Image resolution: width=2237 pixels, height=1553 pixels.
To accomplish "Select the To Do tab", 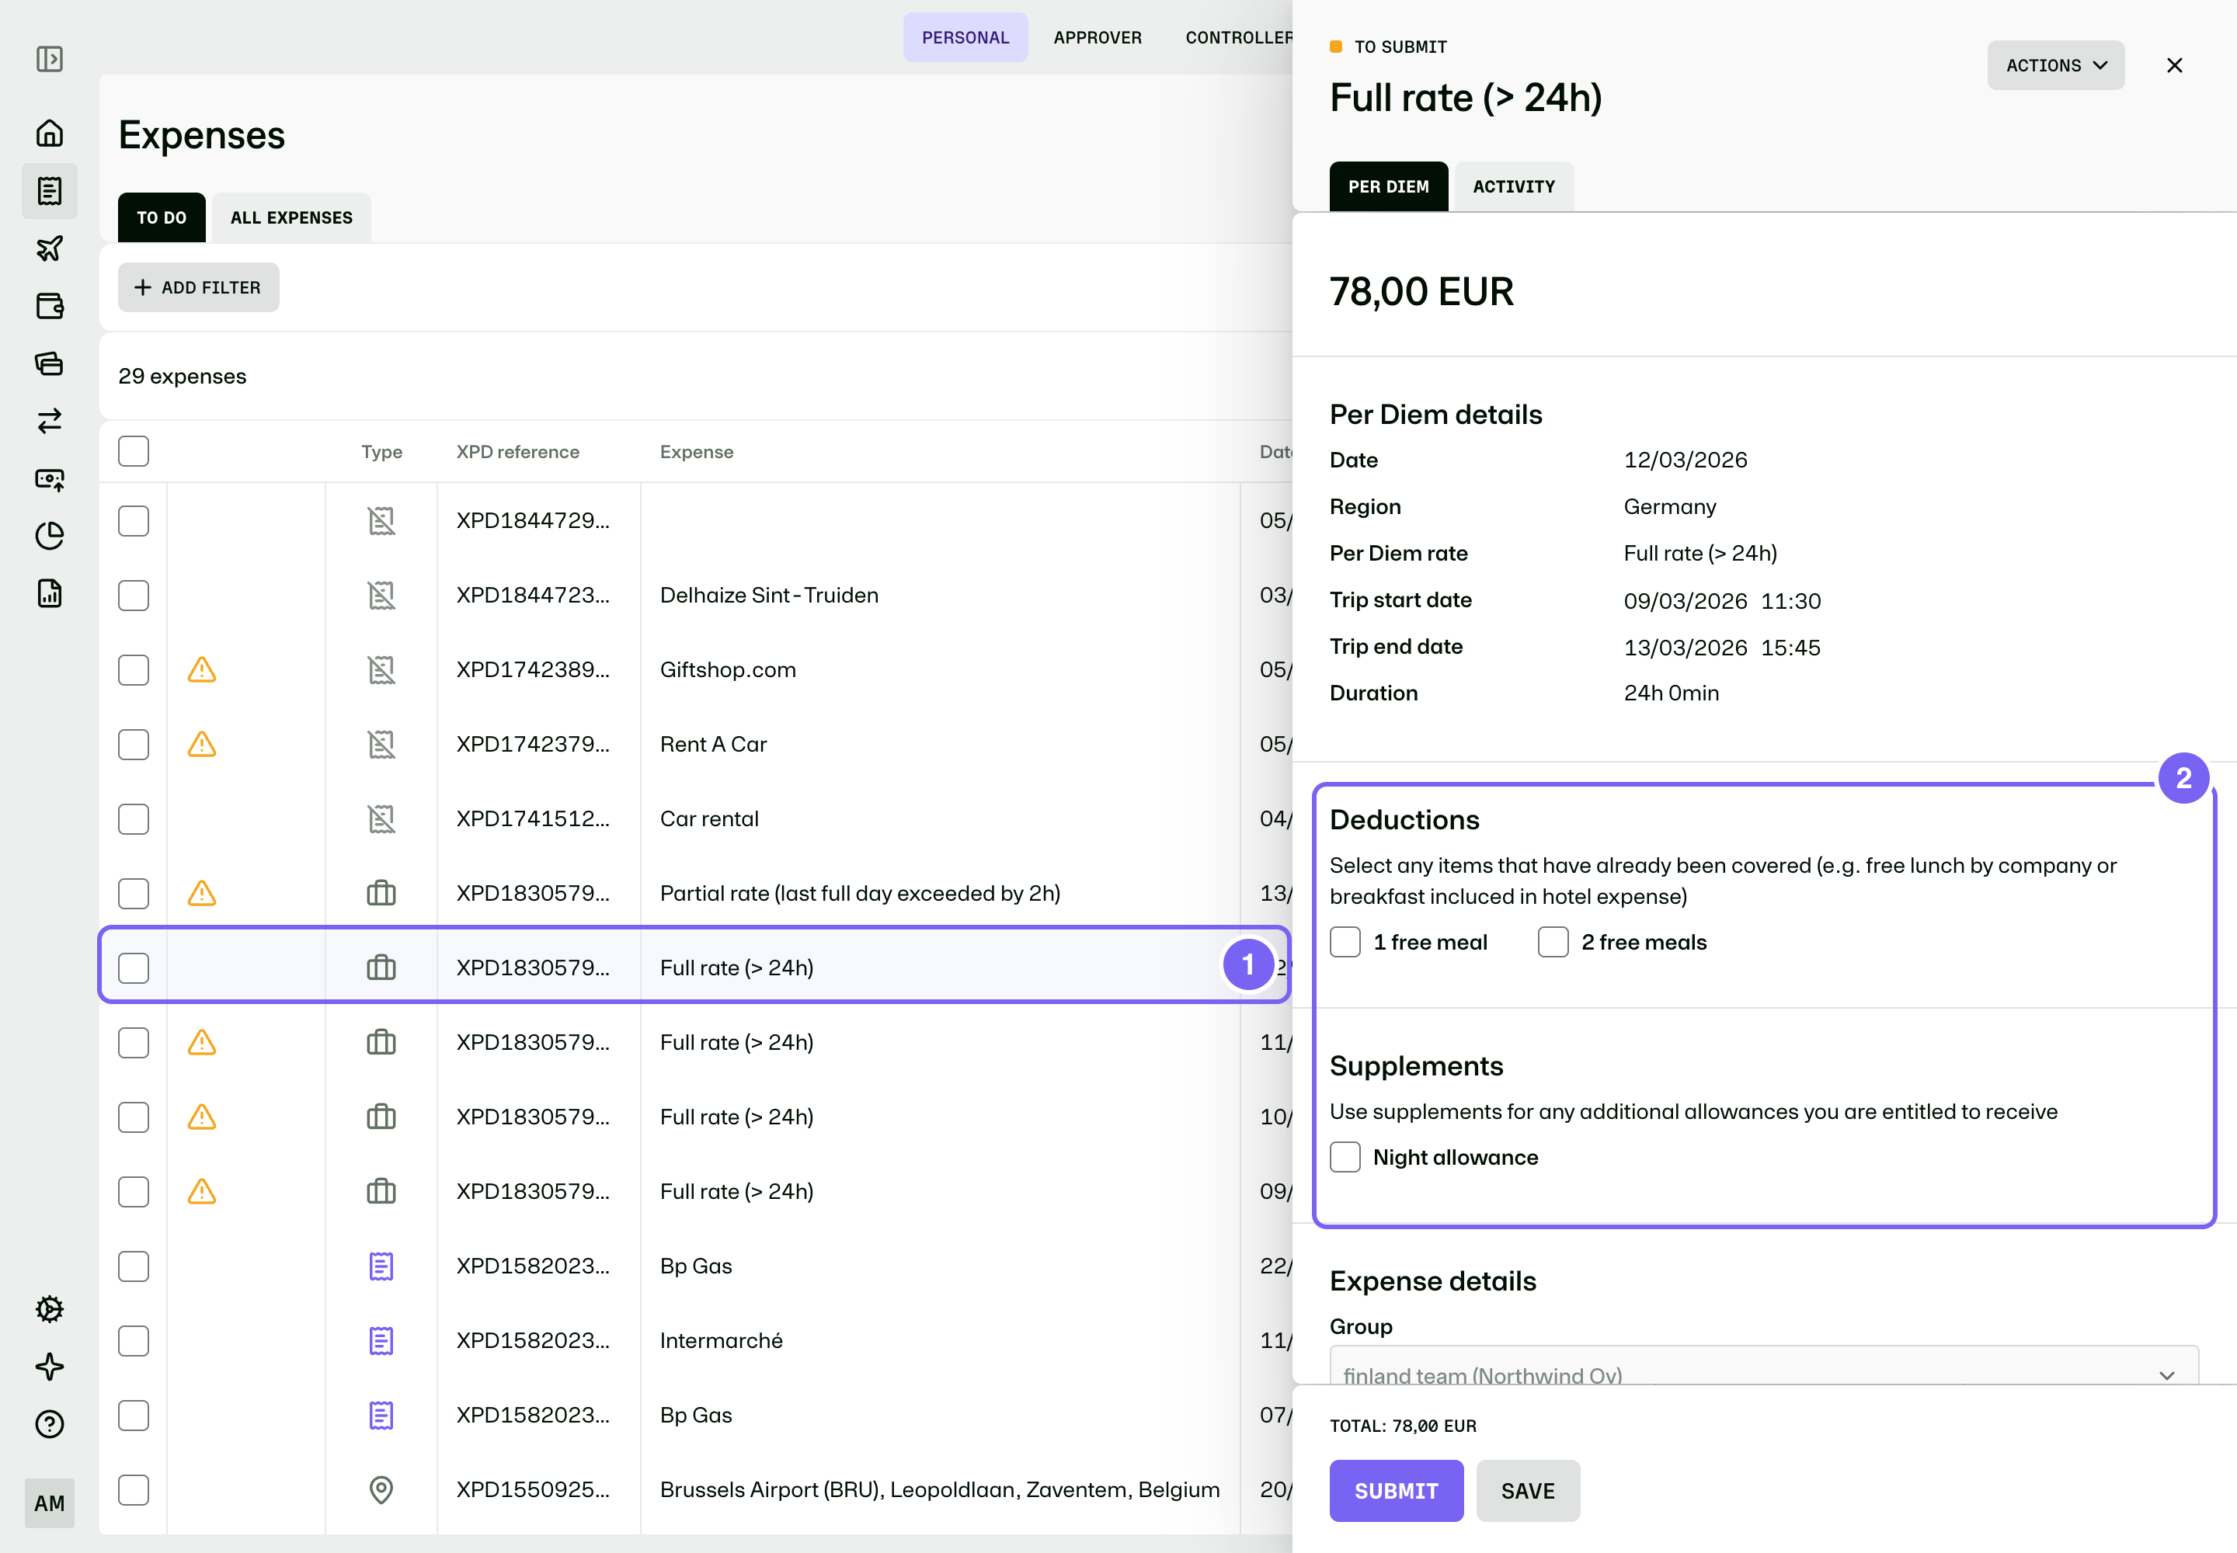I will tap(162, 217).
